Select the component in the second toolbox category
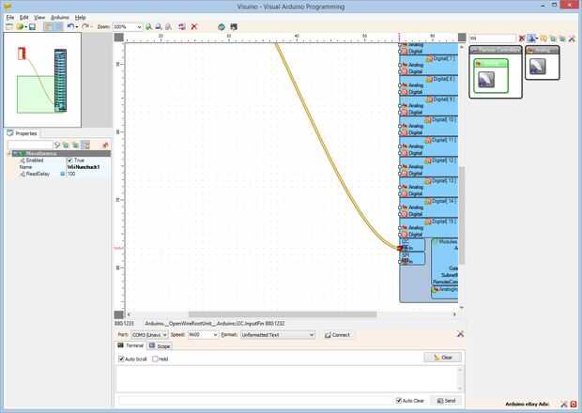The height and width of the screenshot is (413, 582). click(538, 67)
